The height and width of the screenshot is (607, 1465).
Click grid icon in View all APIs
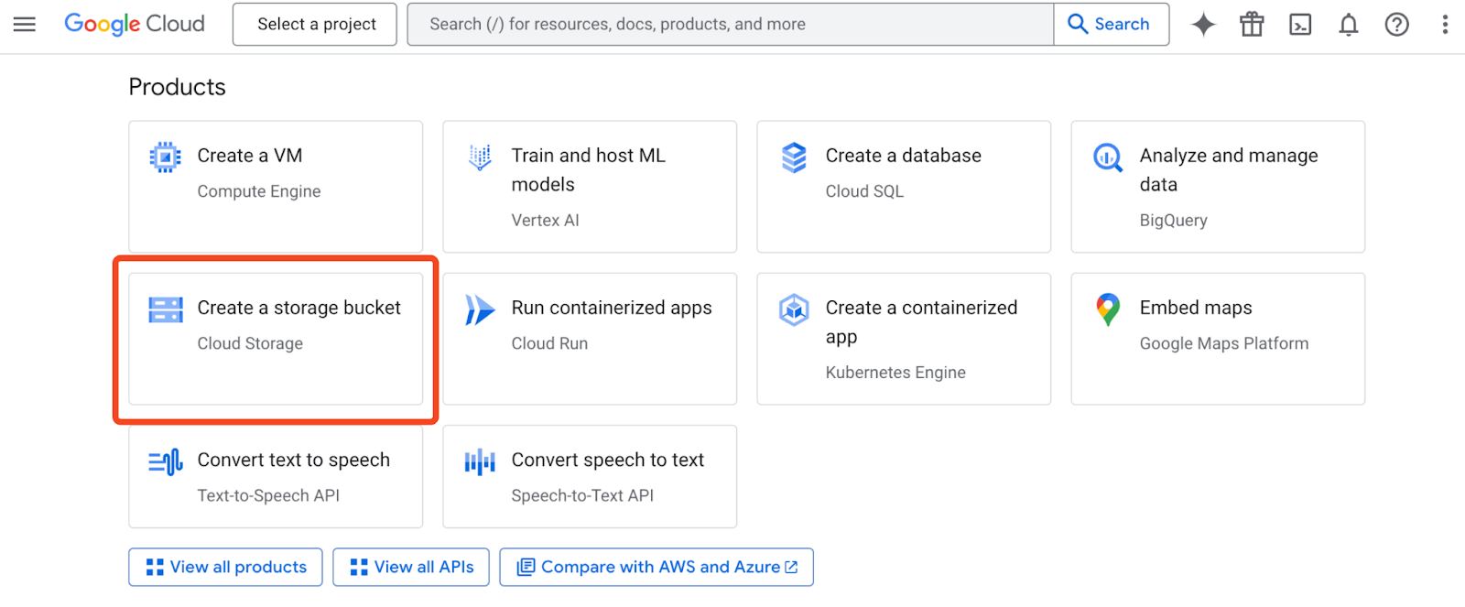[x=359, y=568]
